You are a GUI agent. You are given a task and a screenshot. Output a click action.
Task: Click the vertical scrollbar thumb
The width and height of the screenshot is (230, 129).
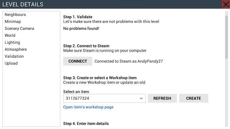tap(227, 37)
